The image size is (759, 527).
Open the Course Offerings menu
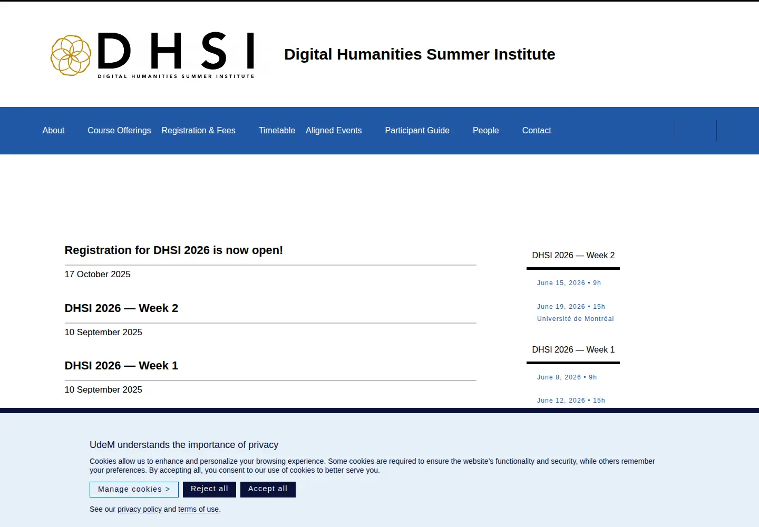coord(119,131)
